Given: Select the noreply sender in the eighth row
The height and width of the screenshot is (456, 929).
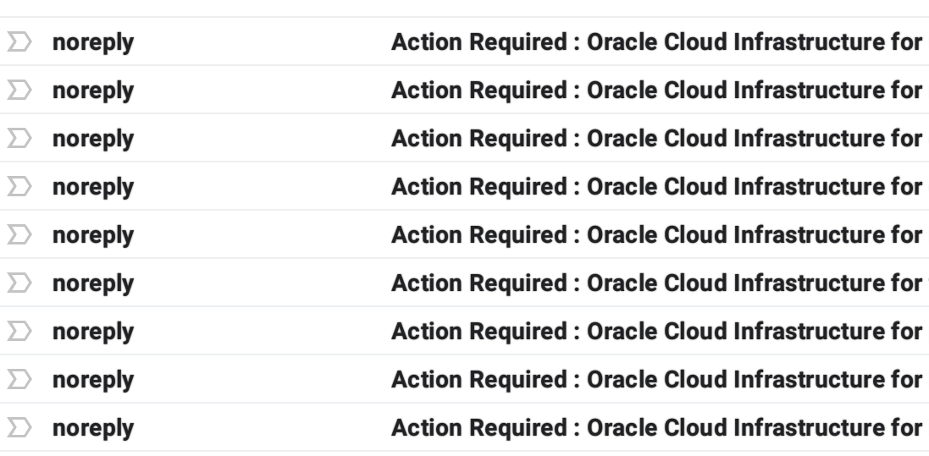Looking at the screenshot, I should pyautogui.click(x=93, y=381).
